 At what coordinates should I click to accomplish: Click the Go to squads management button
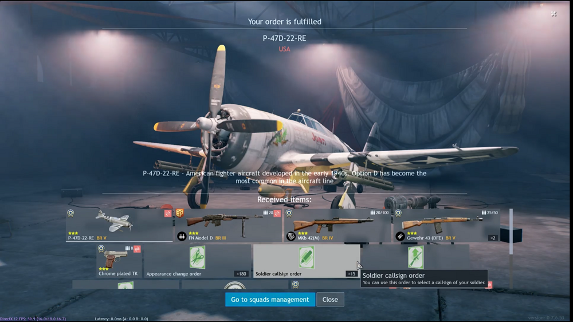[x=270, y=299]
